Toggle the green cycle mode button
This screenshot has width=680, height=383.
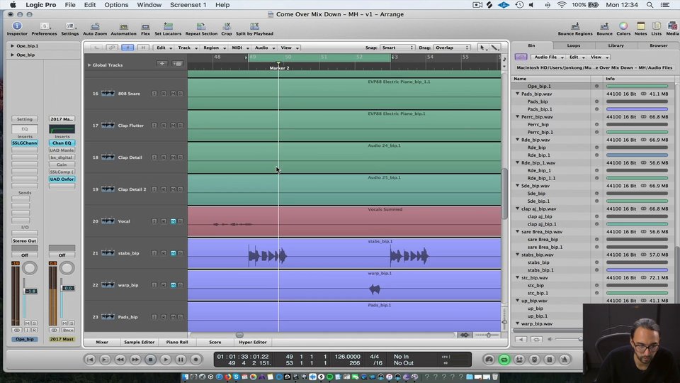click(504, 360)
